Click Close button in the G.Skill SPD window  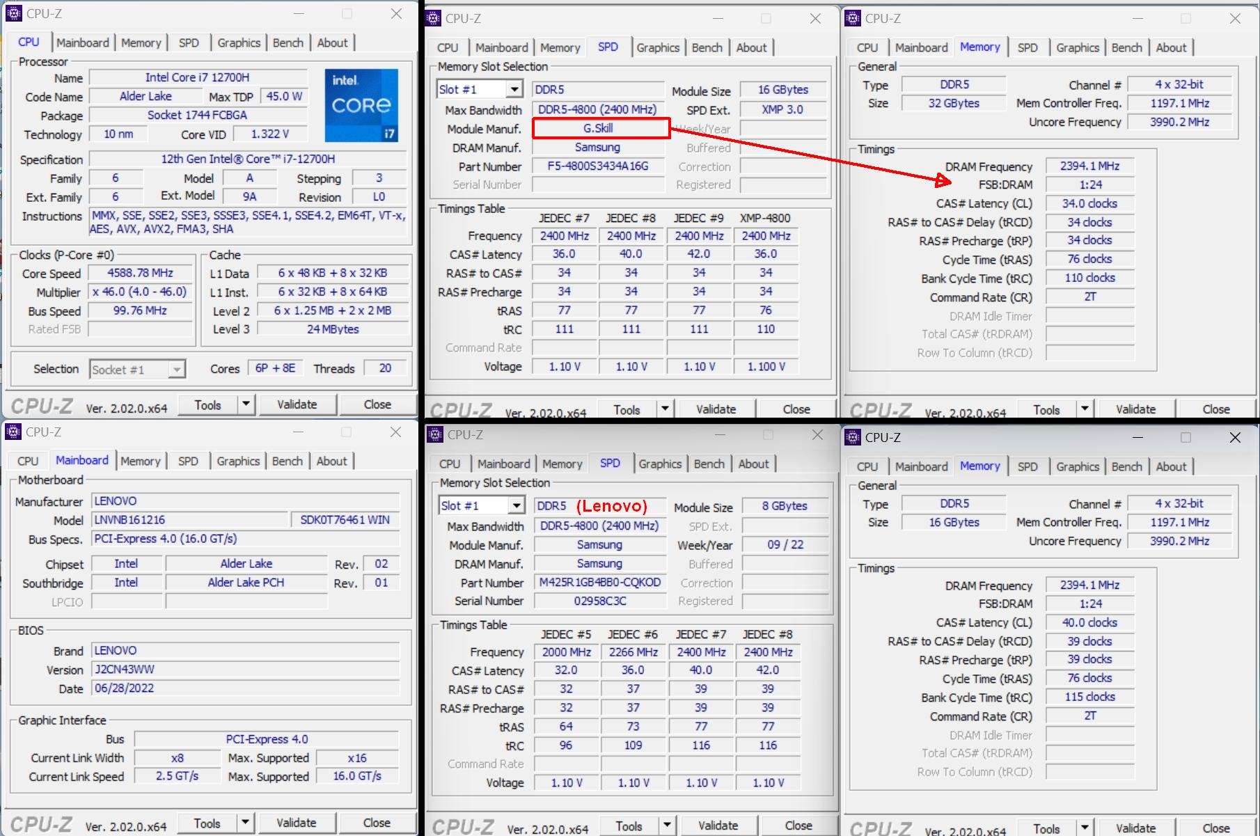tap(796, 409)
